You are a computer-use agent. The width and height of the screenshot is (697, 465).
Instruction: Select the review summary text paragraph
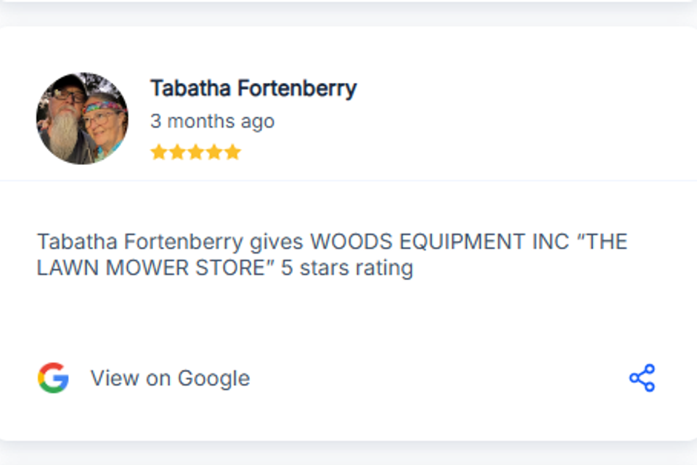tap(333, 254)
